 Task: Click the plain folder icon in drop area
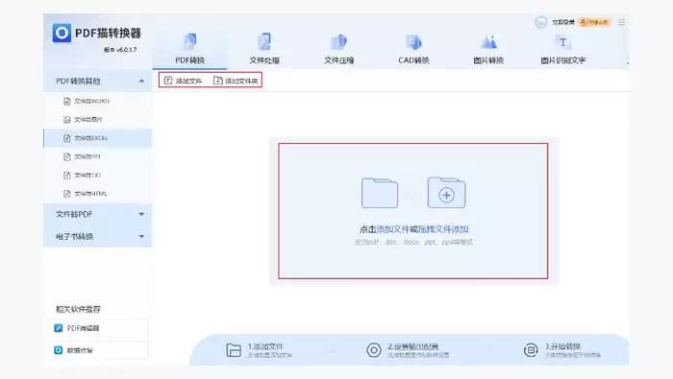tap(380, 193)
